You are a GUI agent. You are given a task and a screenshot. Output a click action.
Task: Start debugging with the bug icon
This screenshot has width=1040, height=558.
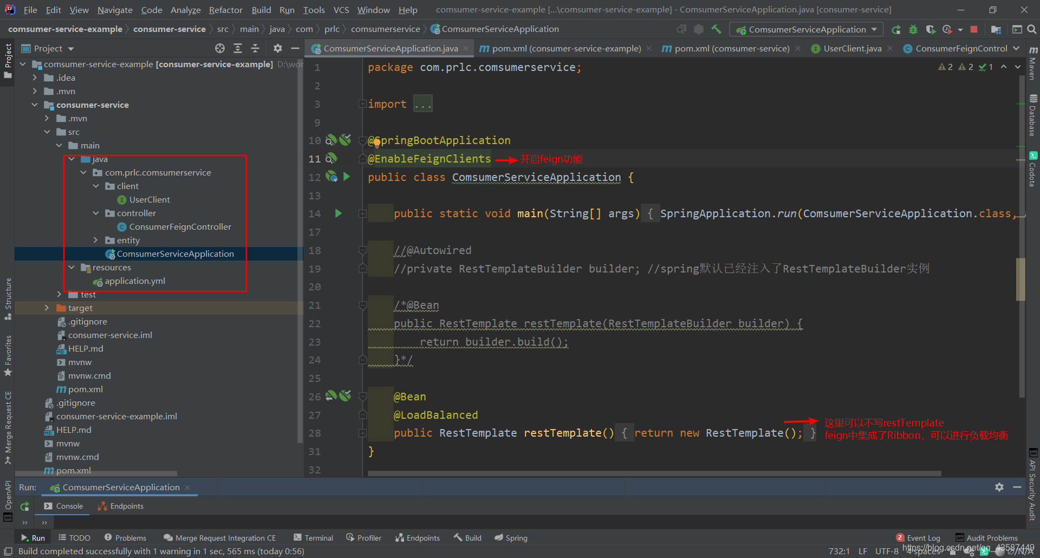[913, 29]
